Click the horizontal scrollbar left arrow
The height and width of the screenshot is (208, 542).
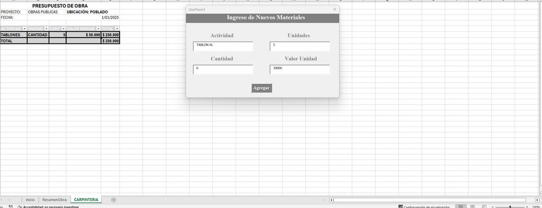331,200
